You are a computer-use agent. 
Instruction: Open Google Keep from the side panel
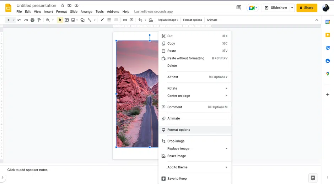[328, 35]
